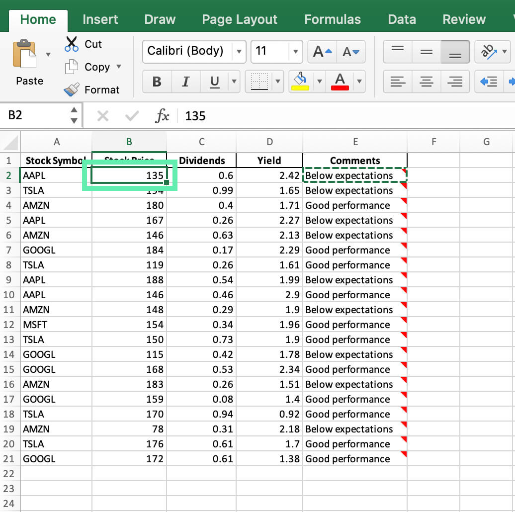Switch to the Draw tab
The width and height of the screenshot is (515, 512).
[160, 19]
